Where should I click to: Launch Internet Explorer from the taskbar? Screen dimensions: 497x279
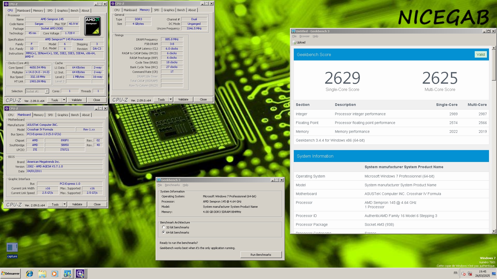30,274
